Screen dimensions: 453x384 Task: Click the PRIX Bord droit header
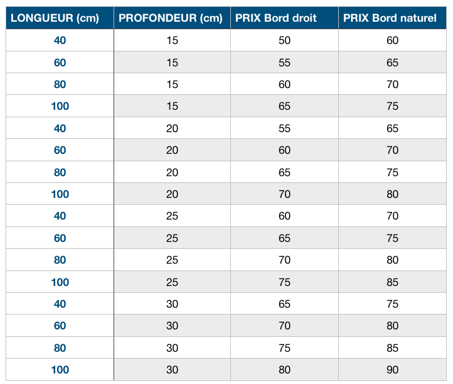[276, 18]
